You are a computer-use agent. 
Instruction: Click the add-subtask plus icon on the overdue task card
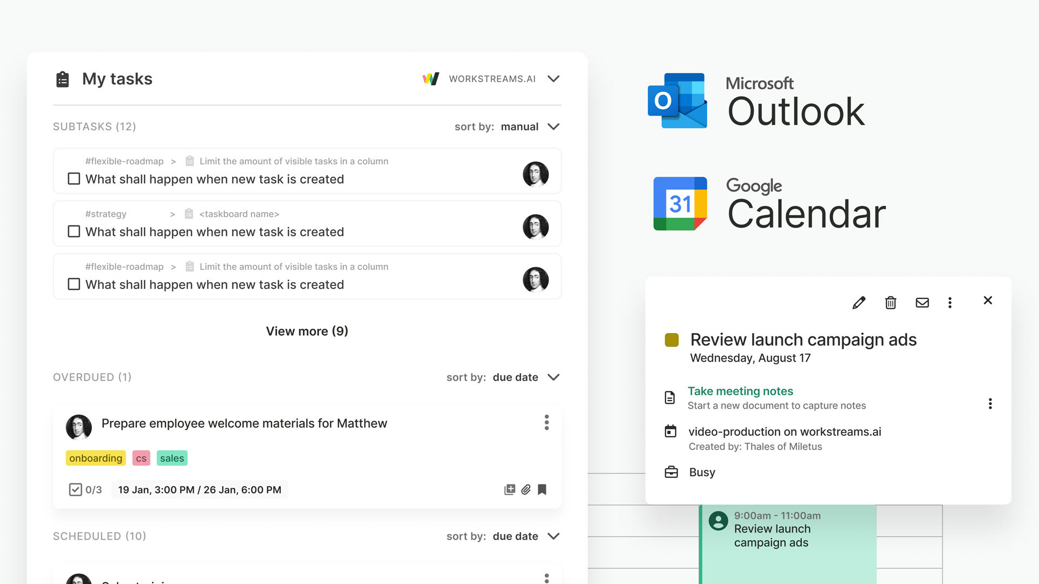pos(509,489)
